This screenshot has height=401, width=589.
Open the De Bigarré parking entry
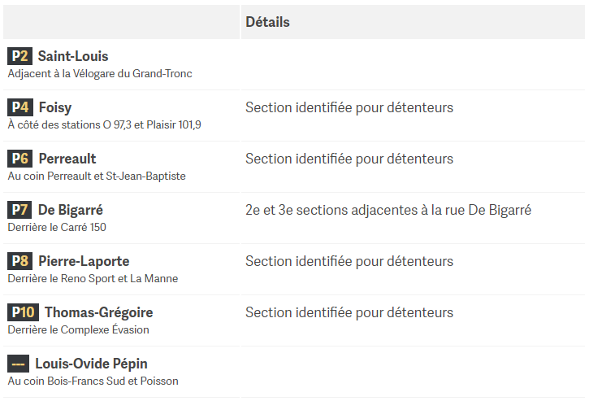71,210
